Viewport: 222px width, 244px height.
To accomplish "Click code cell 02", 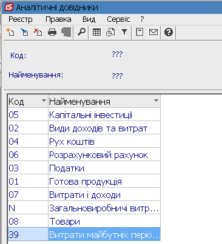I will 28,128.
